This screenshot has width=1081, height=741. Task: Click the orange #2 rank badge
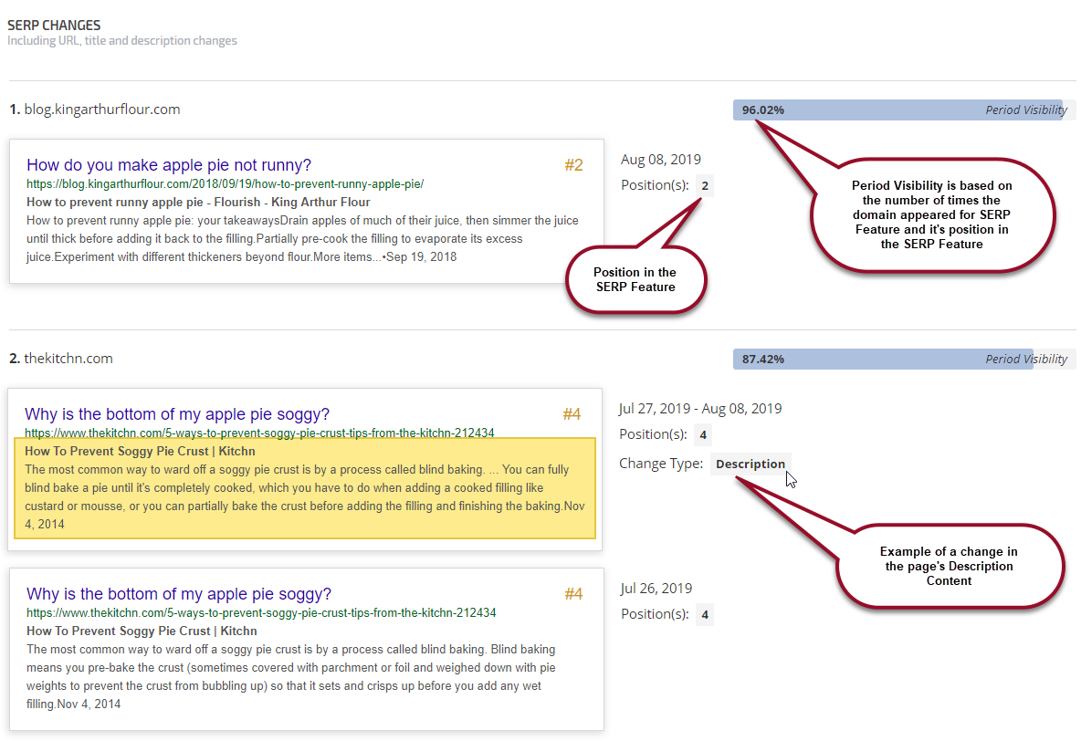pyautogui.click(x=573, y=165)
